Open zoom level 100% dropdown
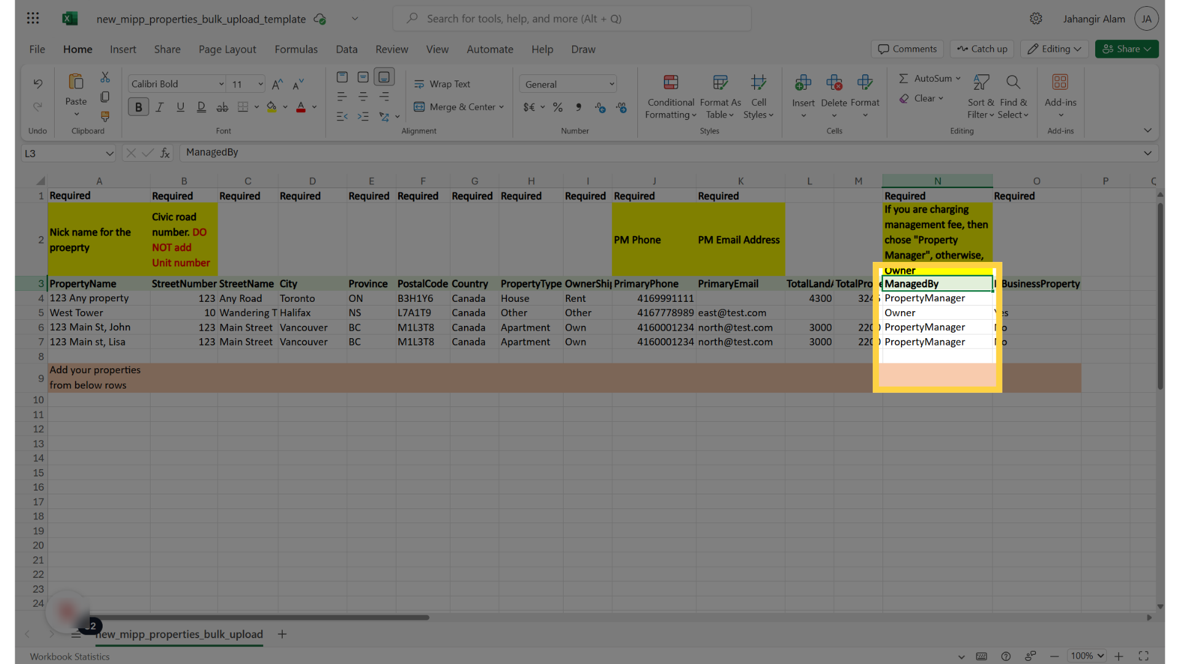 coord(1087,656)
